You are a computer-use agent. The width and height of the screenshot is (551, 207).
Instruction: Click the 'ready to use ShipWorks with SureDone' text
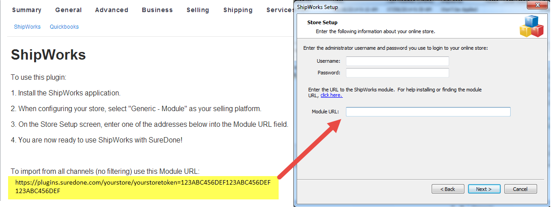96,140
